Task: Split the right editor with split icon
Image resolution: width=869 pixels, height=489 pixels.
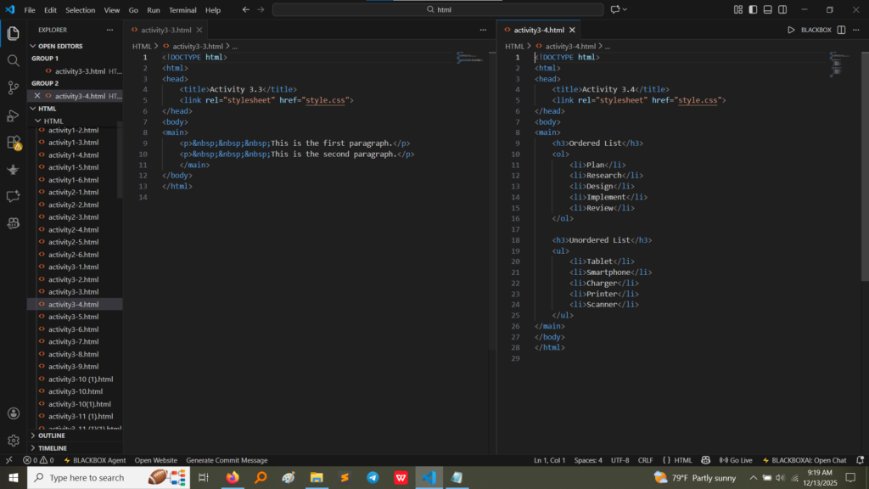Action: tap(841, 30)
